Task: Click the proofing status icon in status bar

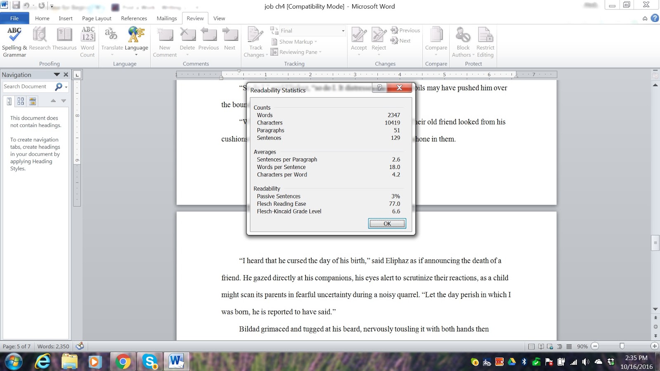Action: [x=80, y=346]
